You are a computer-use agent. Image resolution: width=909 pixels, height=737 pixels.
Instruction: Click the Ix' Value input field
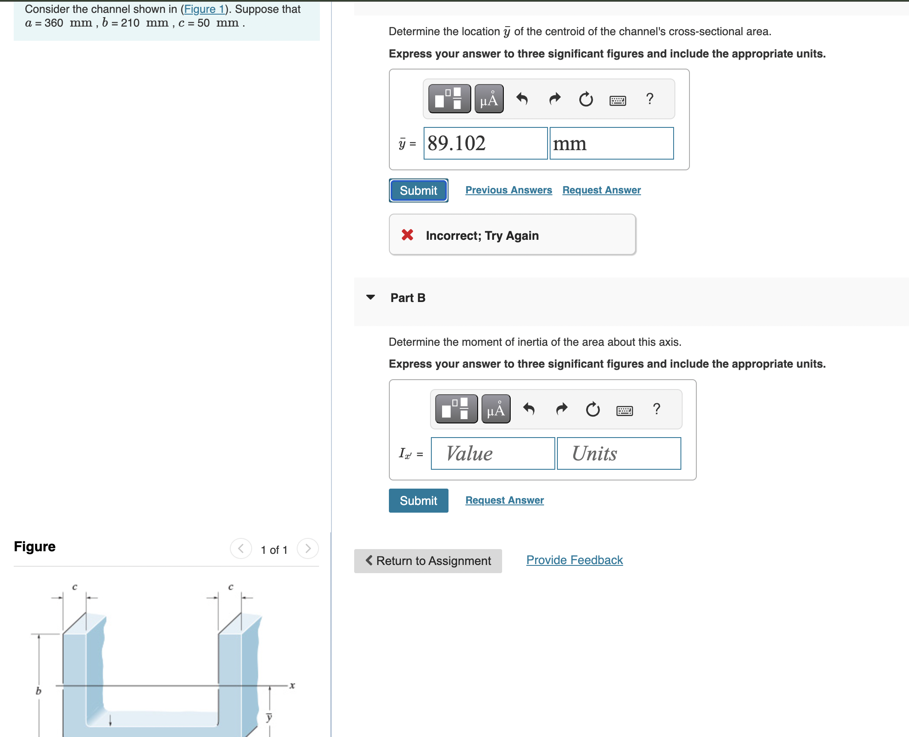[493, 453]
